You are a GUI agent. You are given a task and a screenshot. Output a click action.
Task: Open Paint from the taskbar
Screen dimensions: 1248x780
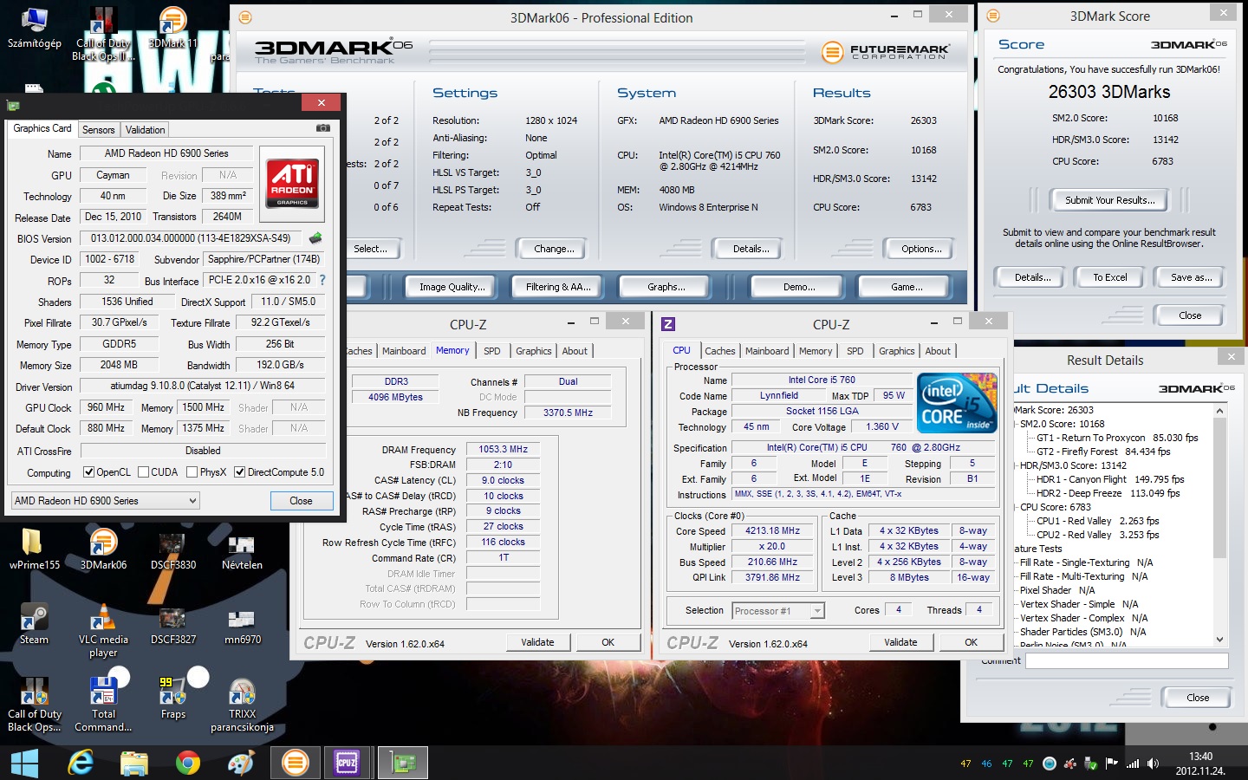click(240, 763)
